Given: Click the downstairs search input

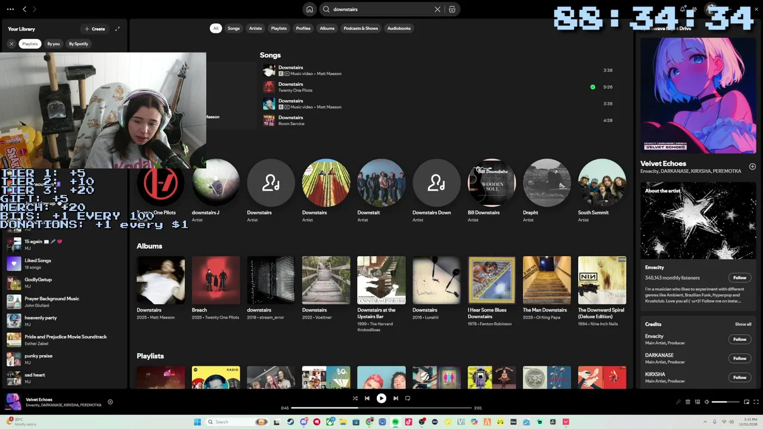Looking at the screenshot, I should click(381, 10).
